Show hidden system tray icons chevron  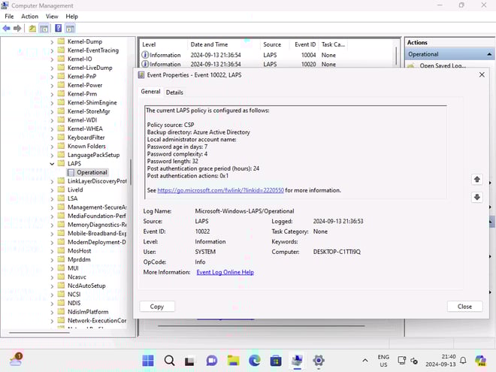[x=365, y=360]
